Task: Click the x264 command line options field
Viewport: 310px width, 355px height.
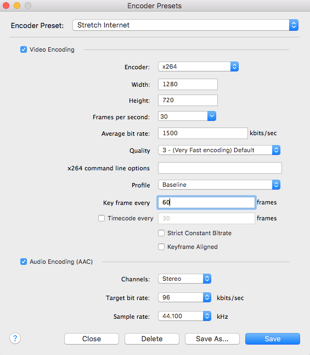Action: point(220,168)
